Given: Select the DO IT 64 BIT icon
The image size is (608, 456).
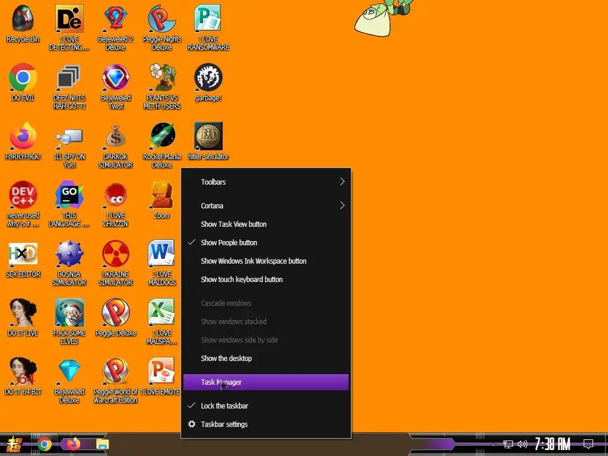Looking at the screenshot, I should (23, 371).
